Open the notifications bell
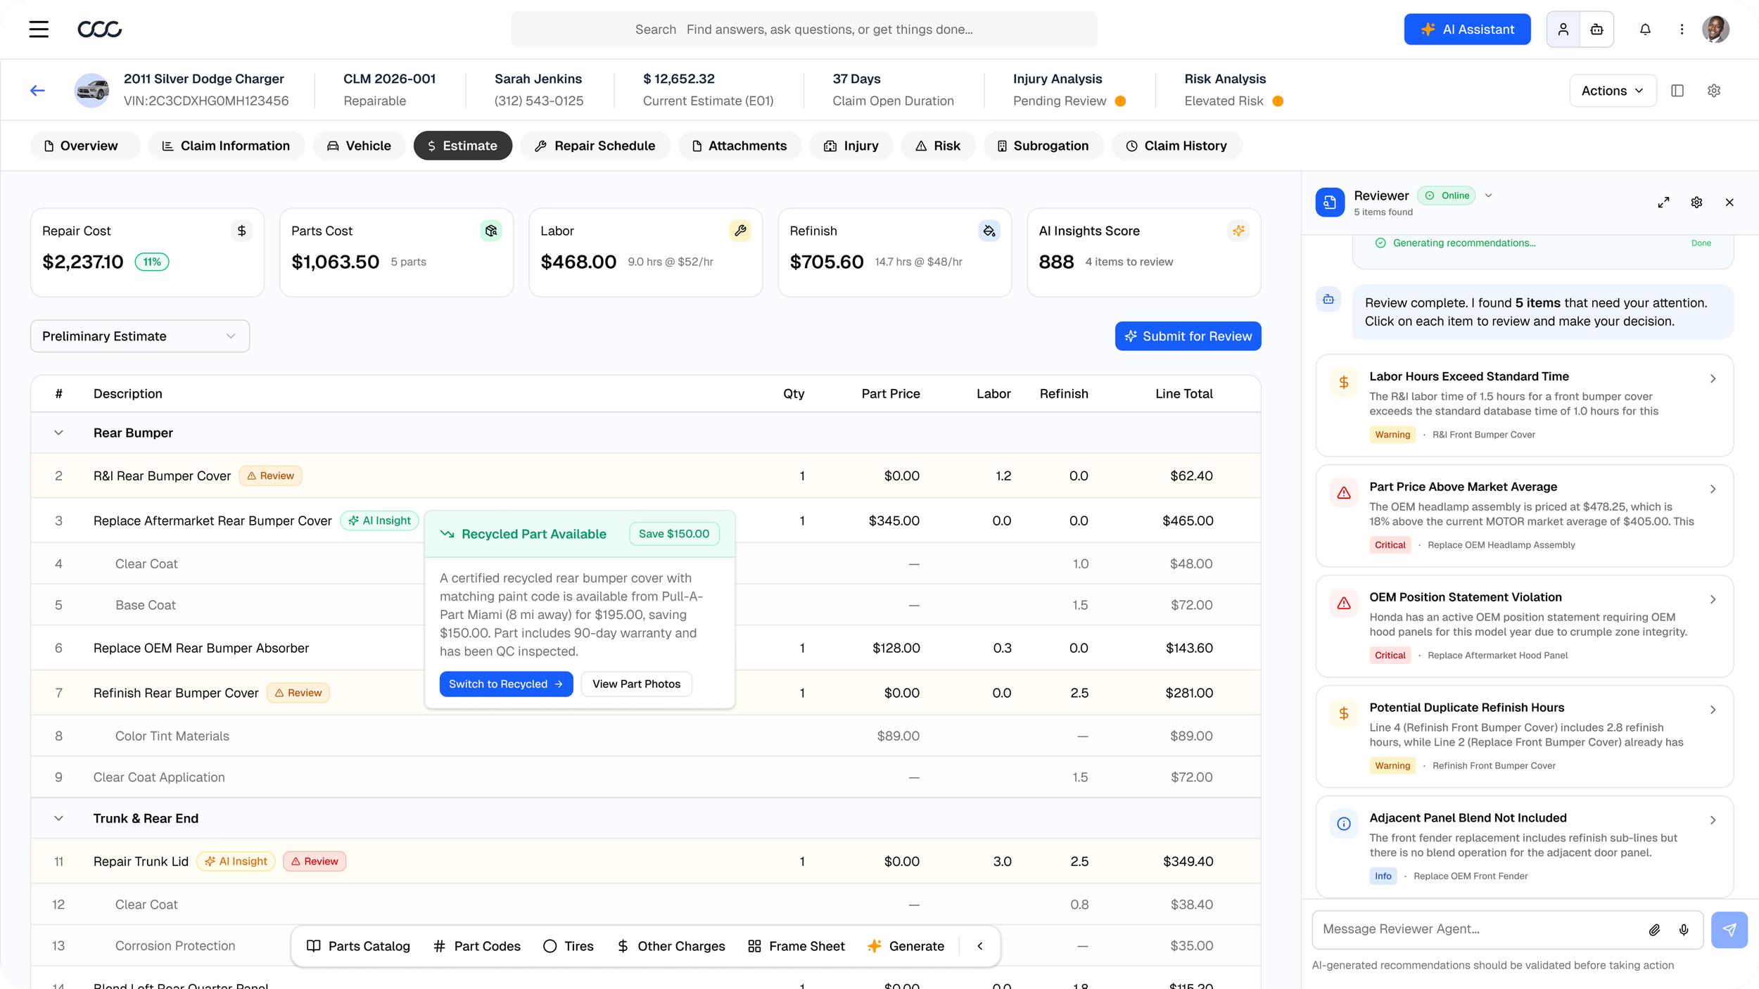The image size is (1759, 989). (1645, 30)
